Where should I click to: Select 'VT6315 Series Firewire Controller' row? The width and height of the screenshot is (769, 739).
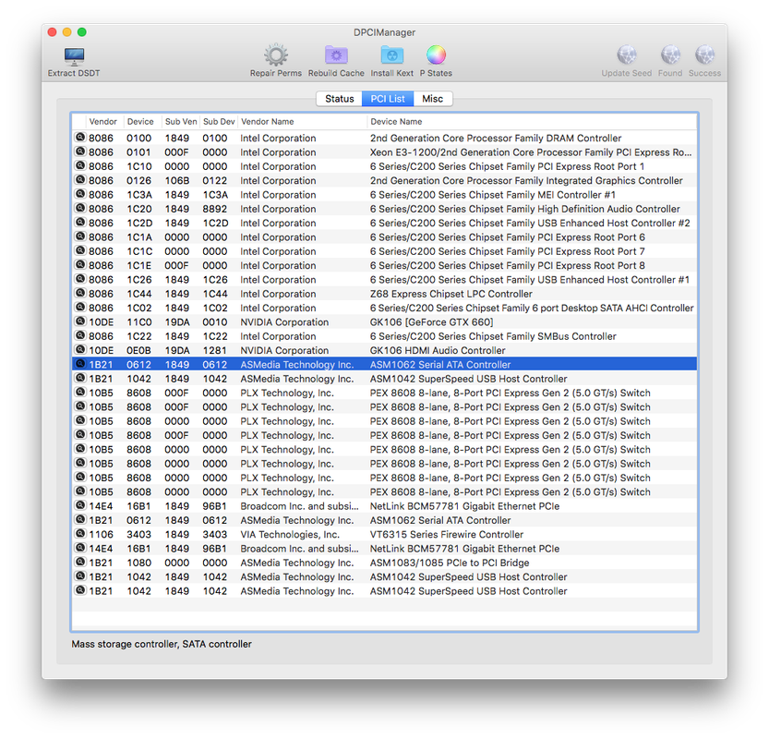(384, 534)
